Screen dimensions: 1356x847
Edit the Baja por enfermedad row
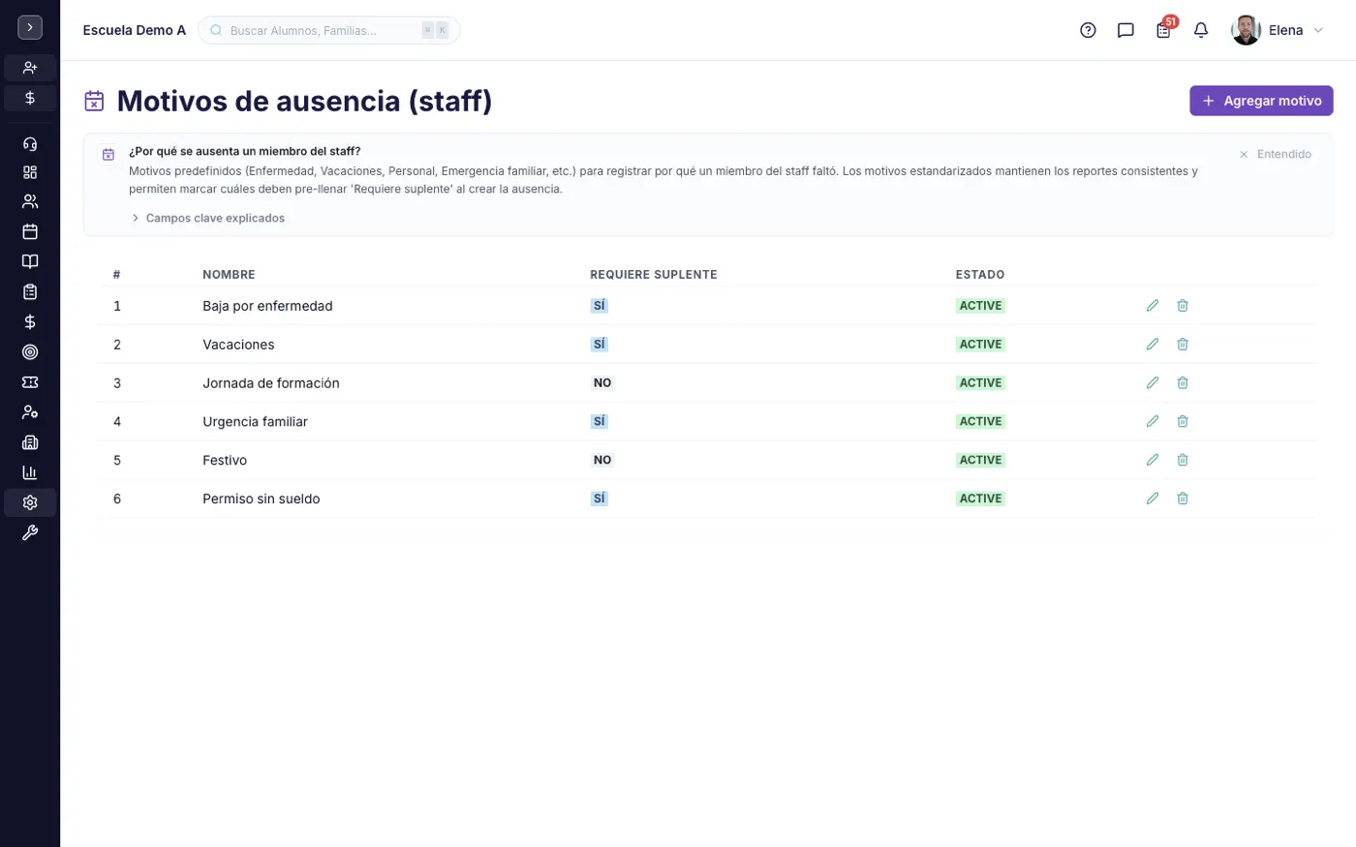(x=1153, y=305)
